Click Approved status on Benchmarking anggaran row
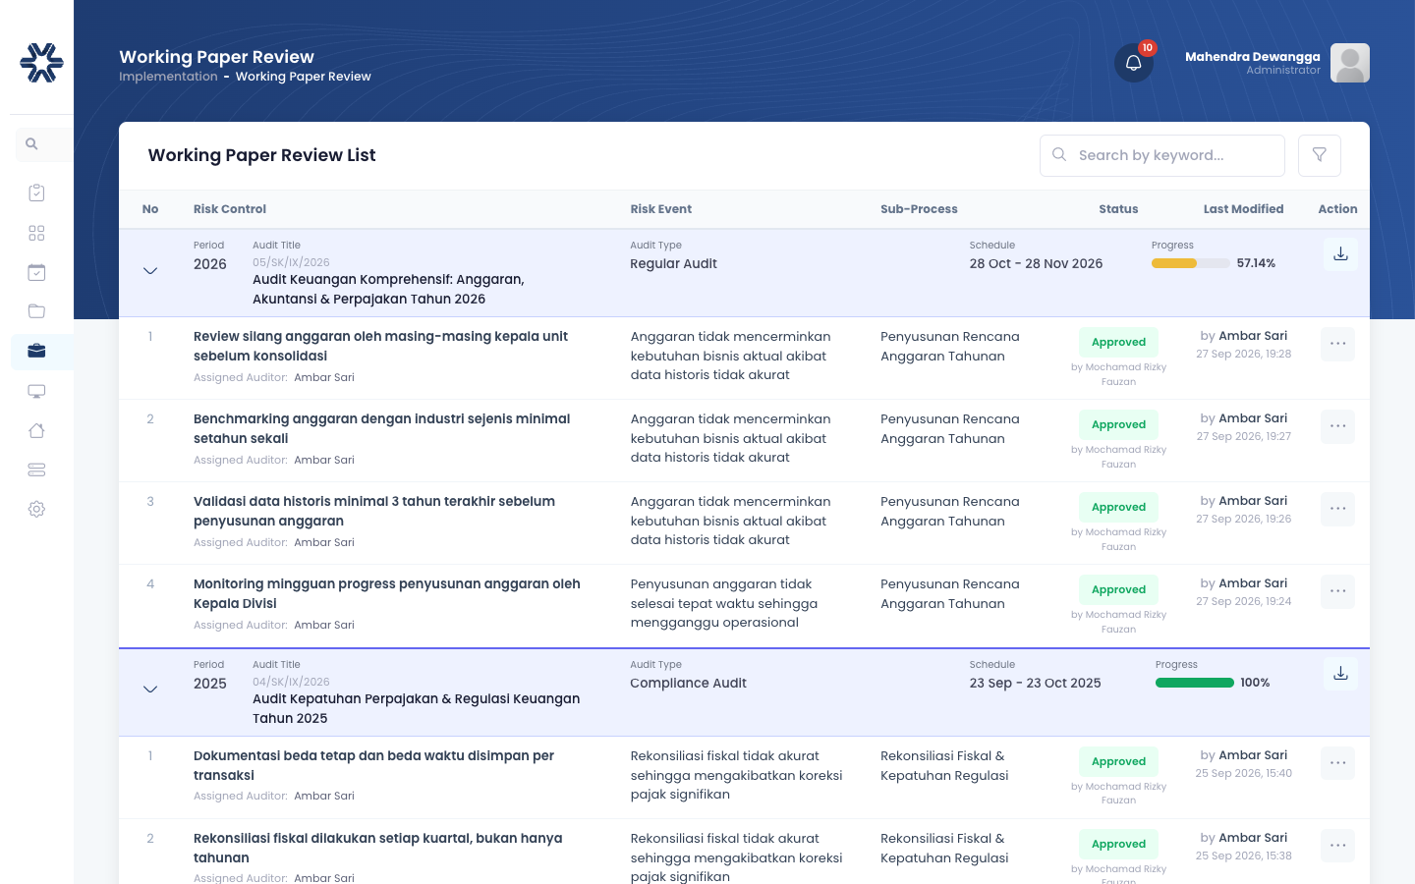The image size is (1415, 884). [1118, 425]
